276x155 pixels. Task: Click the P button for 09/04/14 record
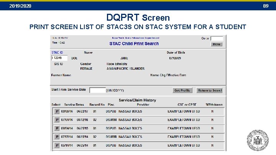pos(57,128)
